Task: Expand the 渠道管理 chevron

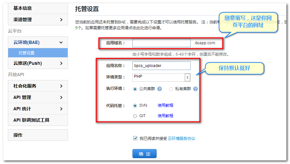Action: pos(61,20)
